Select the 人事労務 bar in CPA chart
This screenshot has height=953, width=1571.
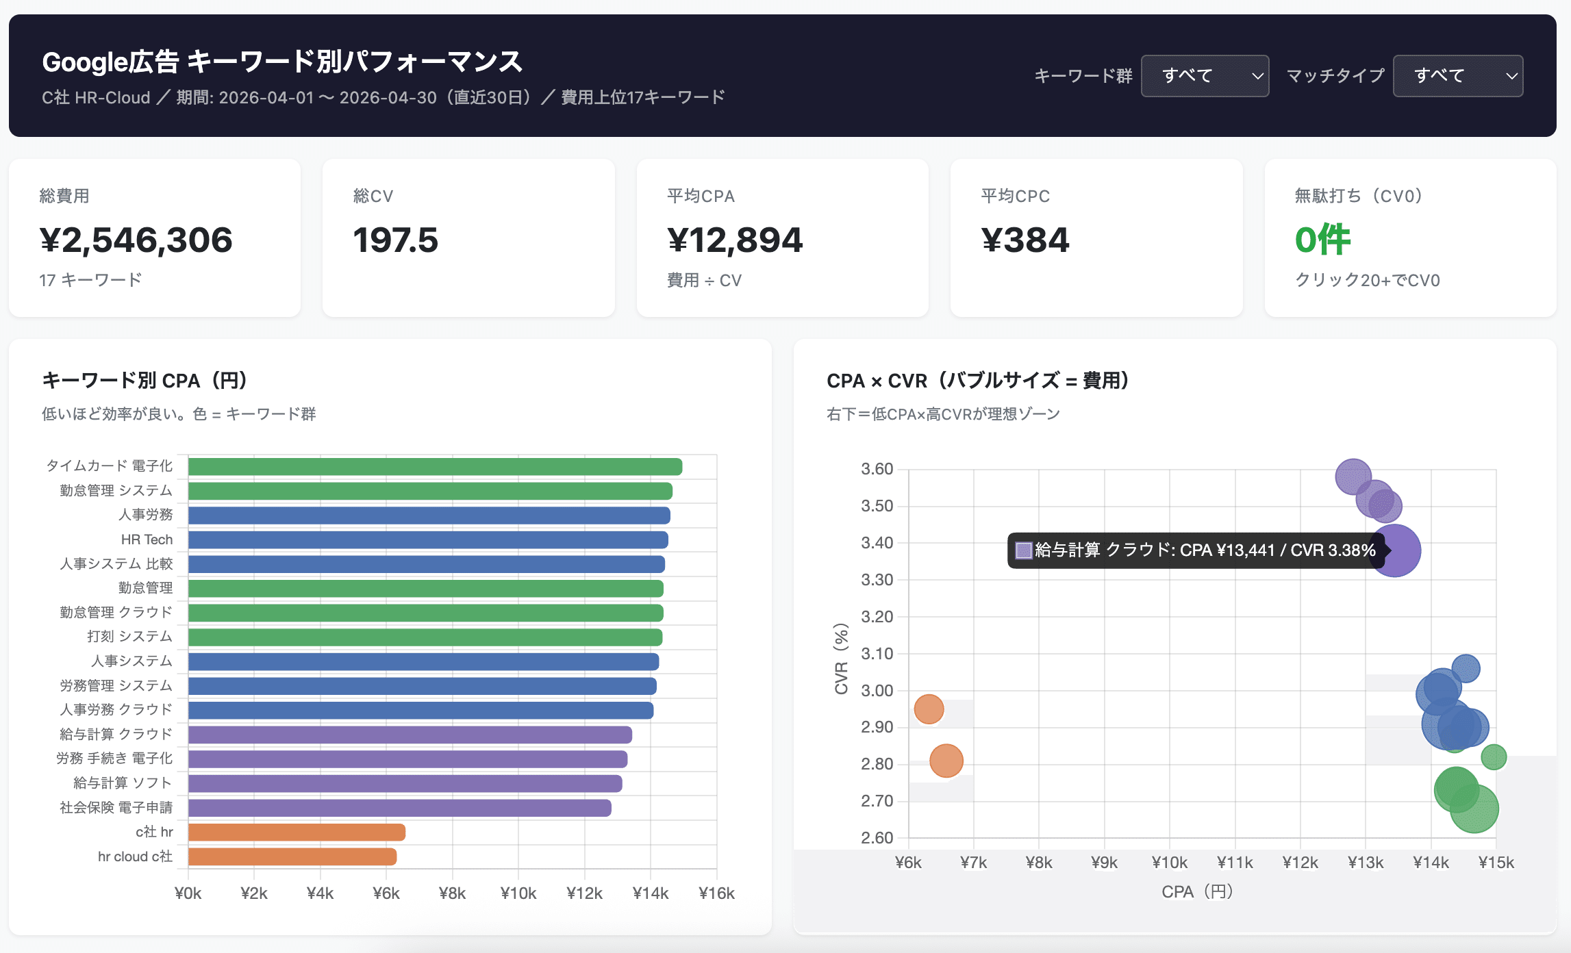tap(429, 516)
